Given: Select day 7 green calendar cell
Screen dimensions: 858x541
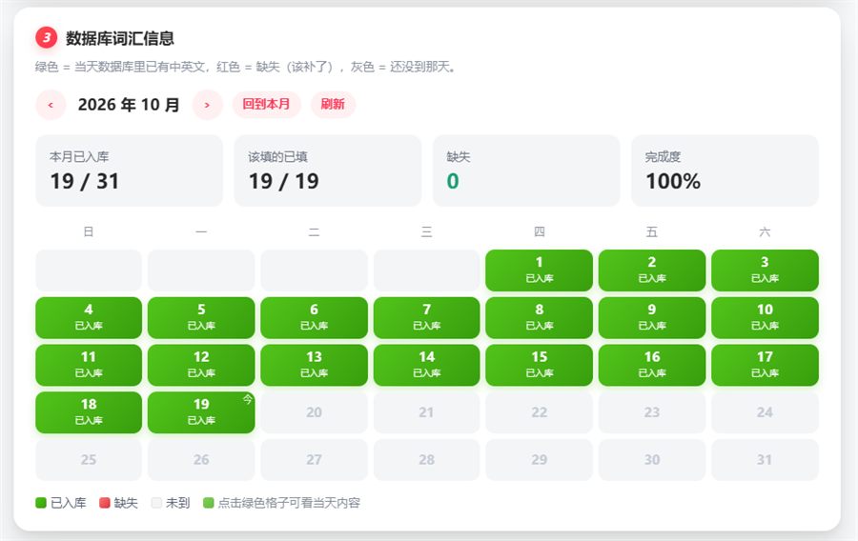Looking at the screenshot, I should point(427,317).
